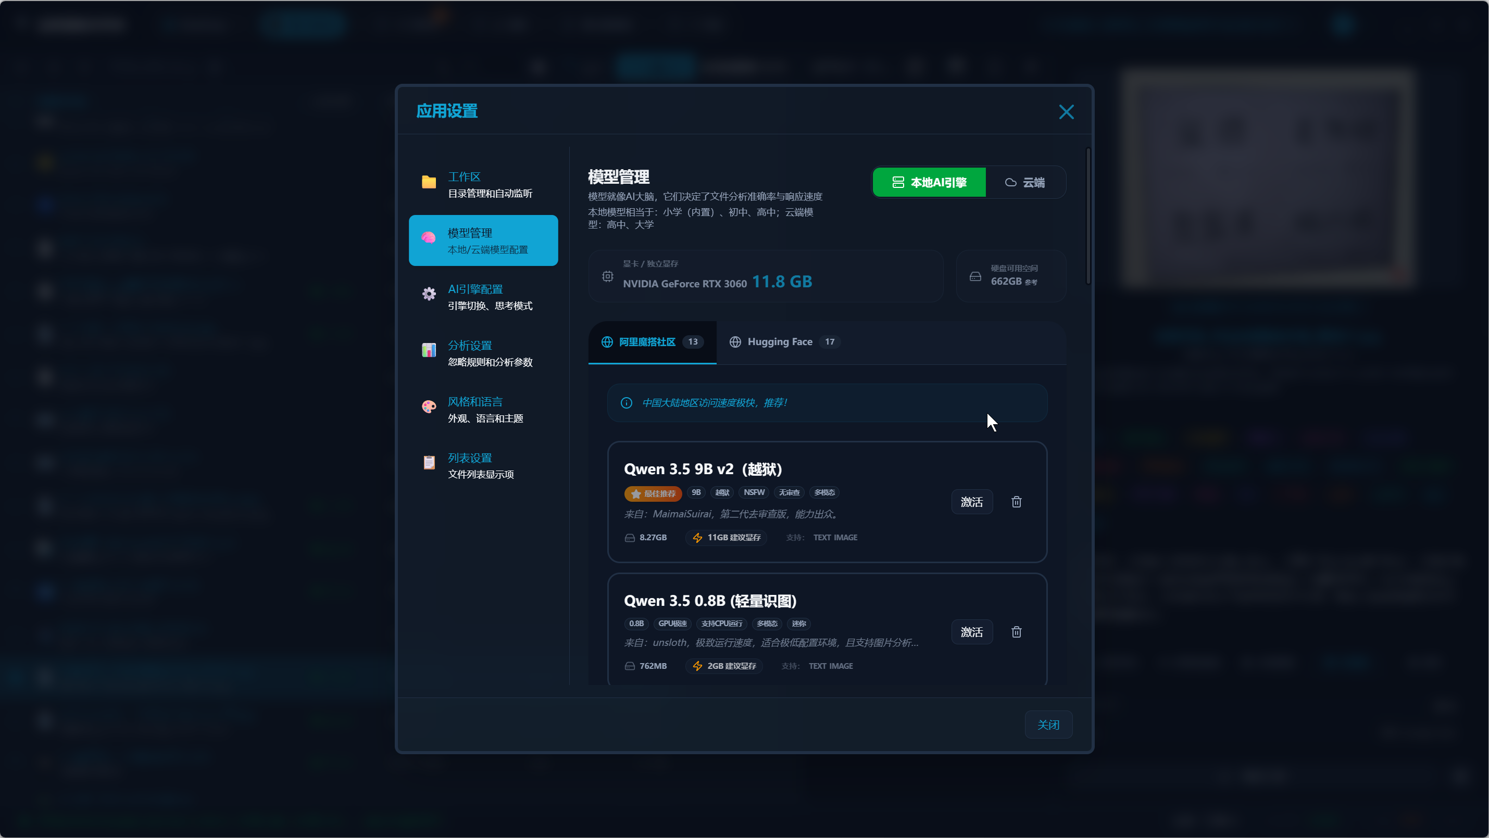Click the 最佳推荐 star badge
The width and height of the screenshot is (1489, 838).
[653, 494]
